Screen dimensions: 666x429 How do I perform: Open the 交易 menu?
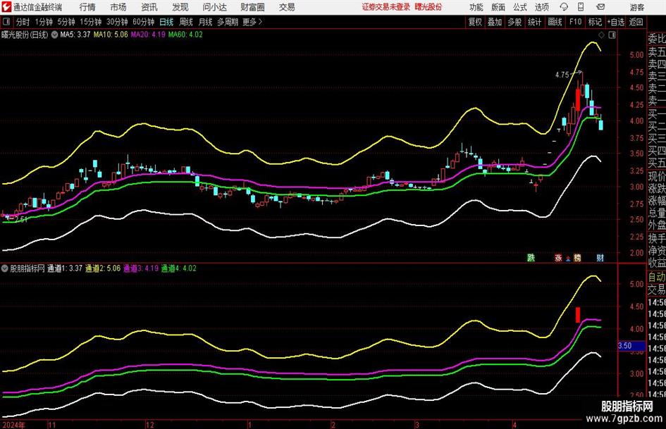point(287,7)
